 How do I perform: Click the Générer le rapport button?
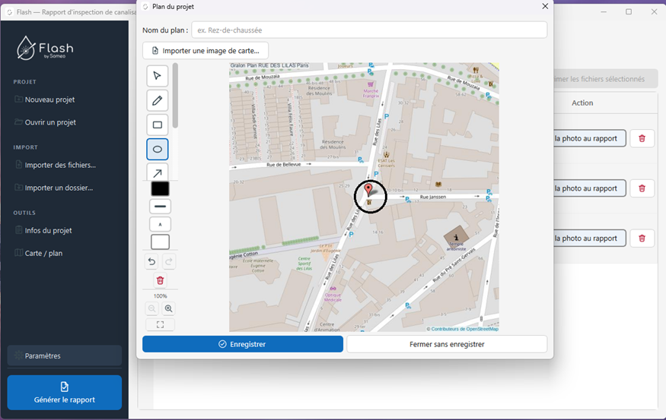65,393
